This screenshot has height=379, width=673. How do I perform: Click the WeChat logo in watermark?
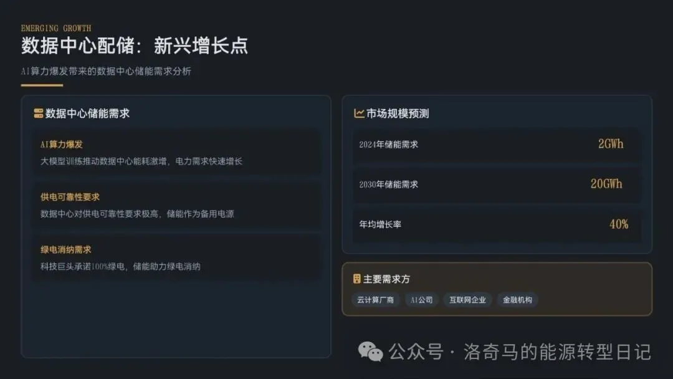[x=370, y=352]
